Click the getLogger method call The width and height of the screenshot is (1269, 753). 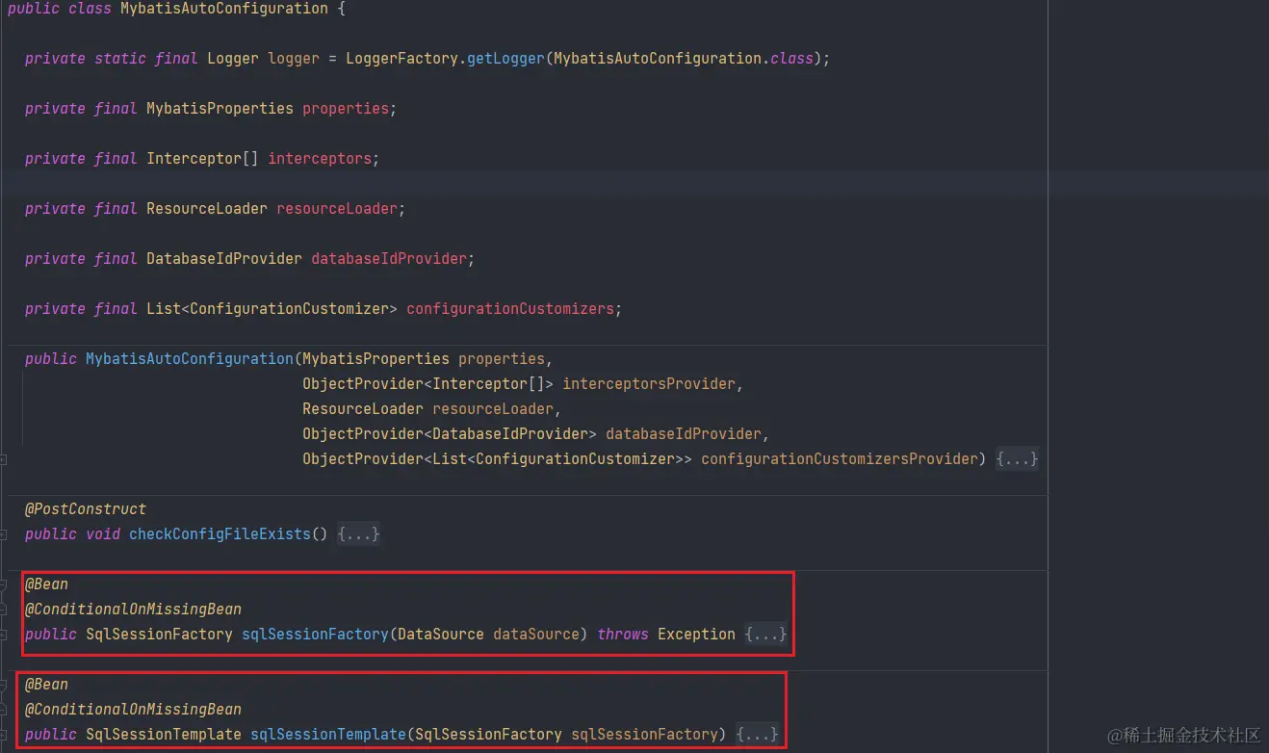pyautogui.click(x=505, y=59)
